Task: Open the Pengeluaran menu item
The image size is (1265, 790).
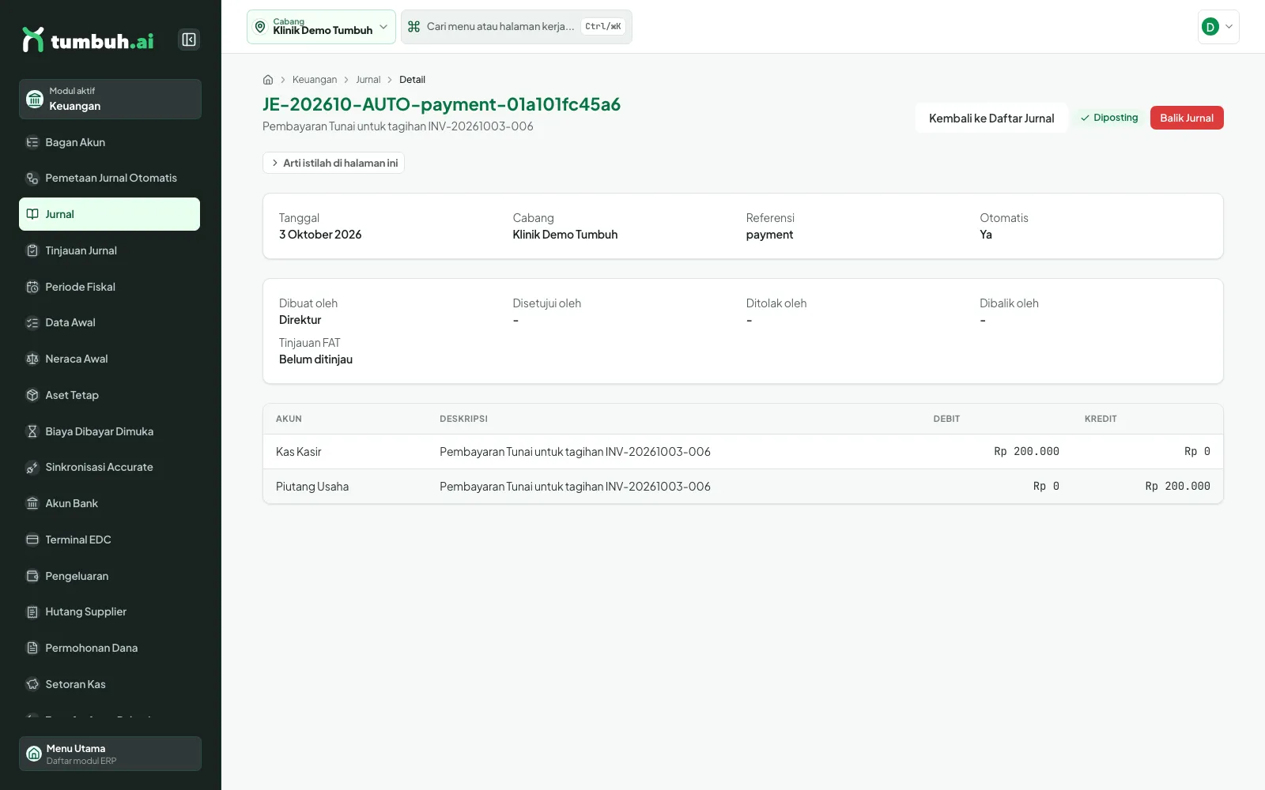Action: (109, 576)
